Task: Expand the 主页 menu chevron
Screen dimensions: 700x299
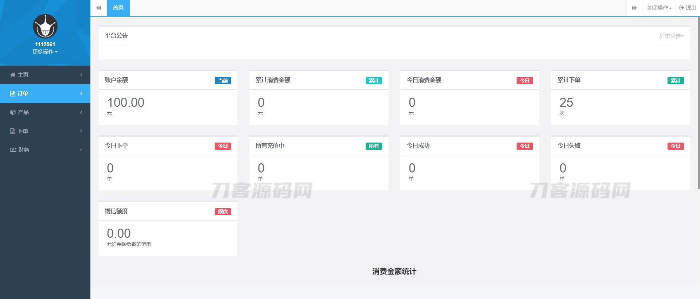Action: [81, 75]
